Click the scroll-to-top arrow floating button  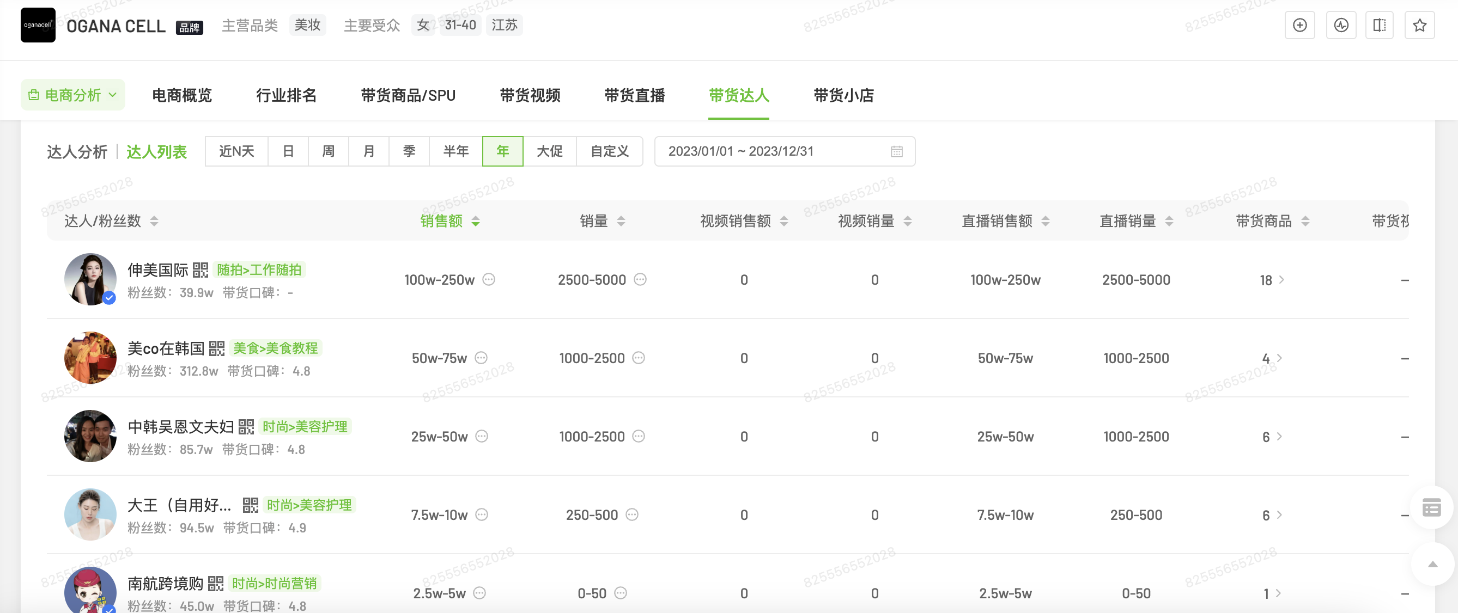[x=1432, y=565]
